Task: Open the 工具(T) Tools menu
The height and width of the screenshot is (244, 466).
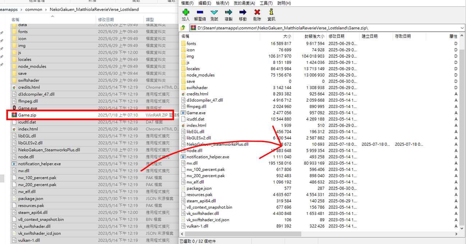Action: tap(266, 3)
